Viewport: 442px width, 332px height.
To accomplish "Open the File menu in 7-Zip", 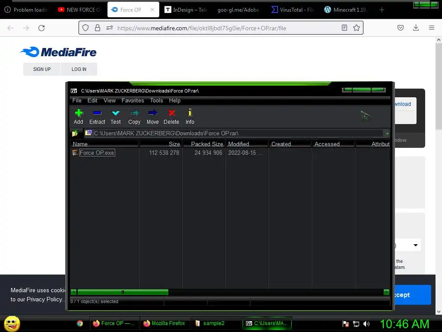I will 77,100.
